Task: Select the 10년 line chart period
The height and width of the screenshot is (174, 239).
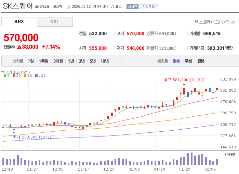Action: 105,61
